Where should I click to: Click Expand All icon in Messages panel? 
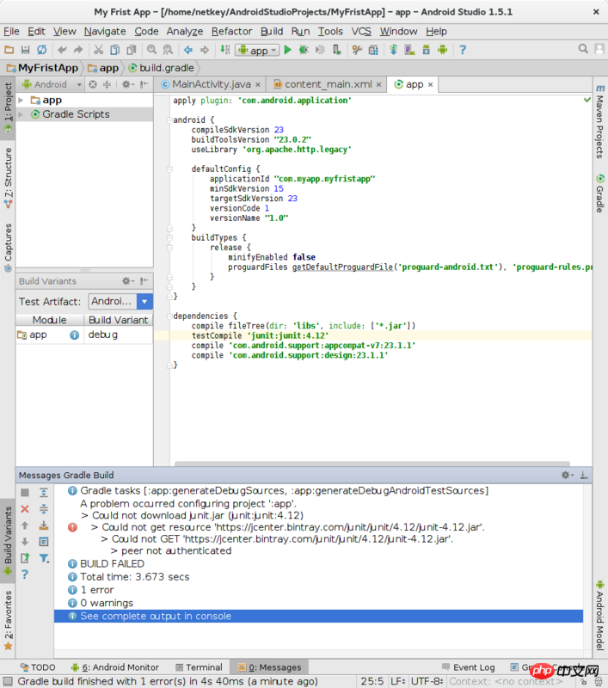pos(44,493)
